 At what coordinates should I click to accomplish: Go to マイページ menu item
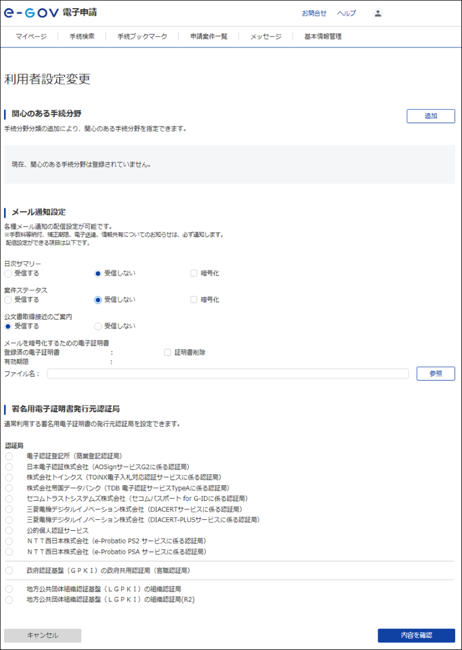[x=31, y=36]
